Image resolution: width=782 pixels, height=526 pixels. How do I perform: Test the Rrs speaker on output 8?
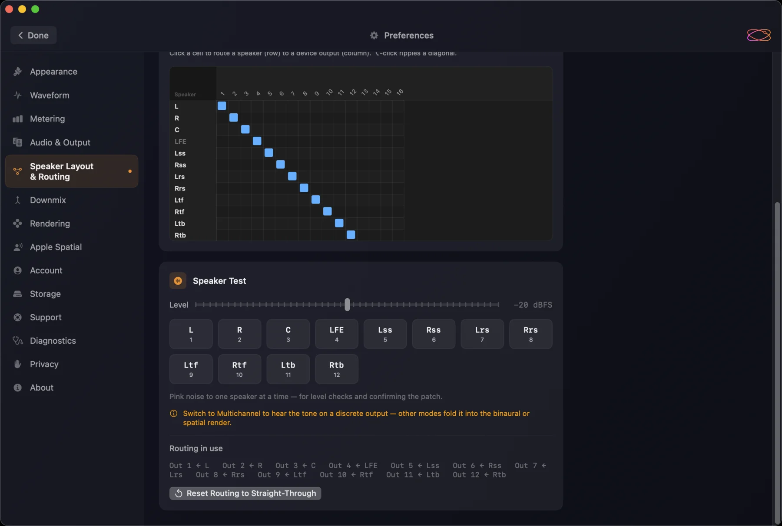[x=531, y=334]
